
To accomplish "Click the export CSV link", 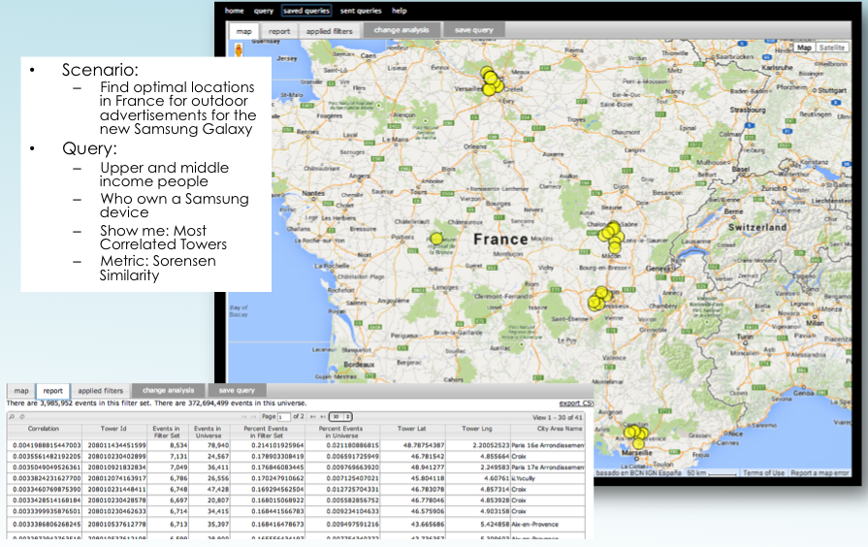I will (x=576, y=403).
